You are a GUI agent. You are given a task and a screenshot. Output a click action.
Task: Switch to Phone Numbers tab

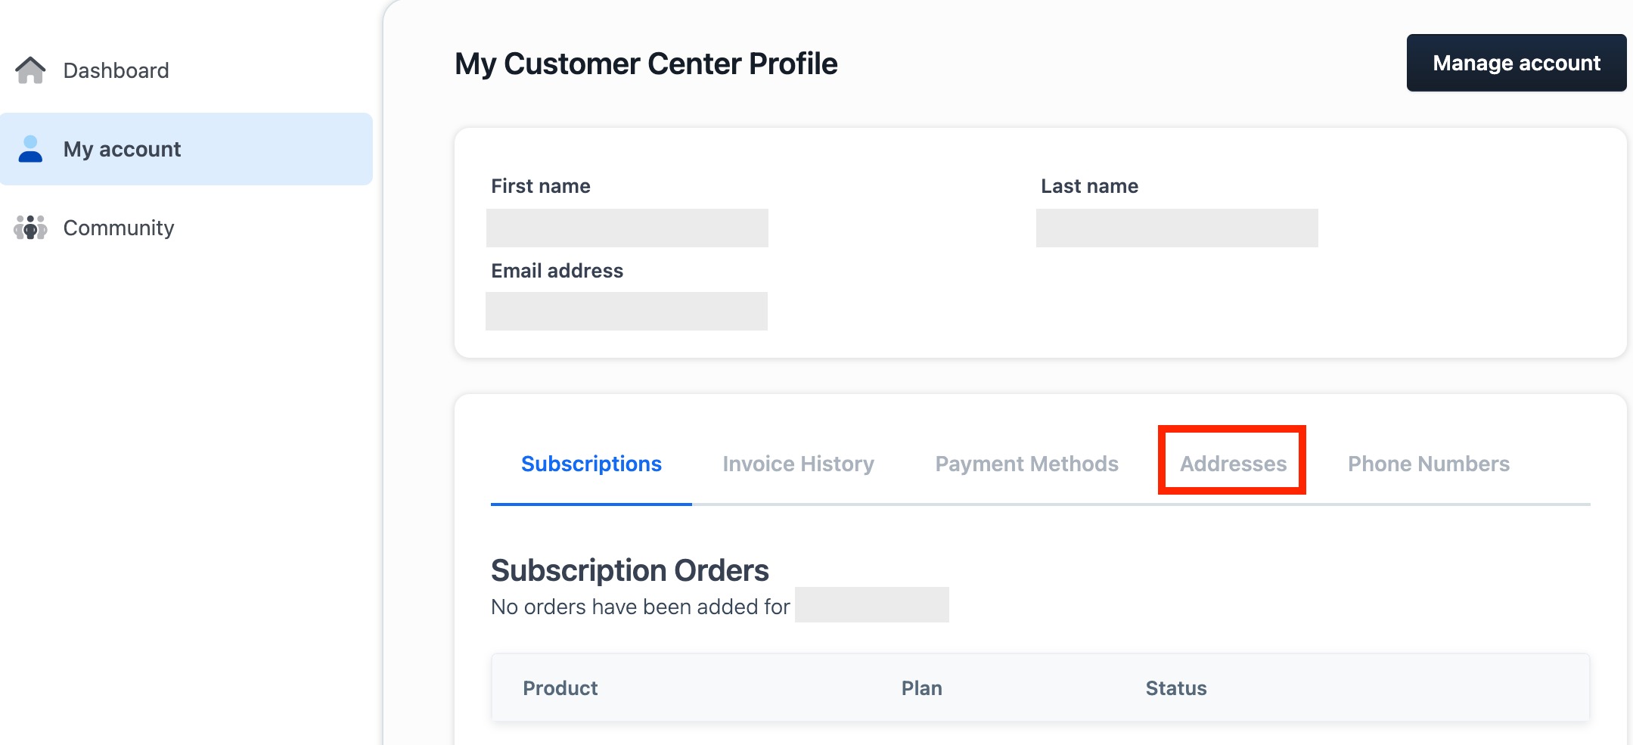[x=1429, y=464]
